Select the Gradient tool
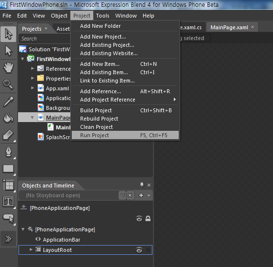The height and width of the screenshot is (267, 273). coord(8,135)
